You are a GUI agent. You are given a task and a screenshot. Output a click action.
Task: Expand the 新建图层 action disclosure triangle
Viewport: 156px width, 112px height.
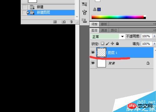28,13
